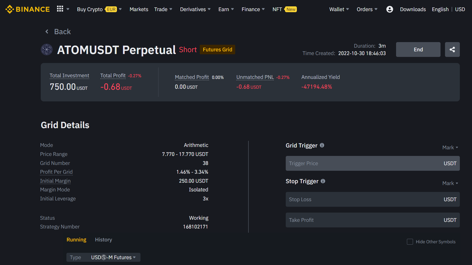Viewport: 472px width, 265px height.
Task: Show Stop Trigger info tooltip icon
Action: pos(323,181)
